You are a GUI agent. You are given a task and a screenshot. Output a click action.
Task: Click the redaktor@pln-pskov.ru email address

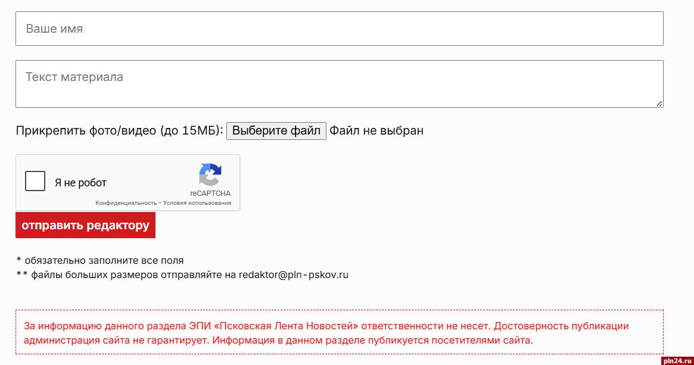(x=293, y=275)
